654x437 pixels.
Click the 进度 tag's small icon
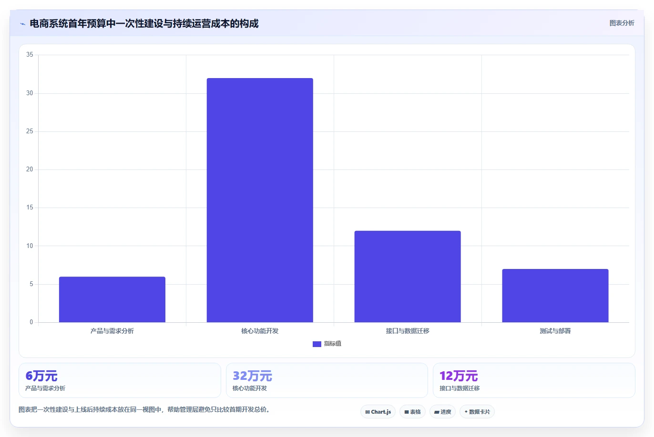[437, 412]
